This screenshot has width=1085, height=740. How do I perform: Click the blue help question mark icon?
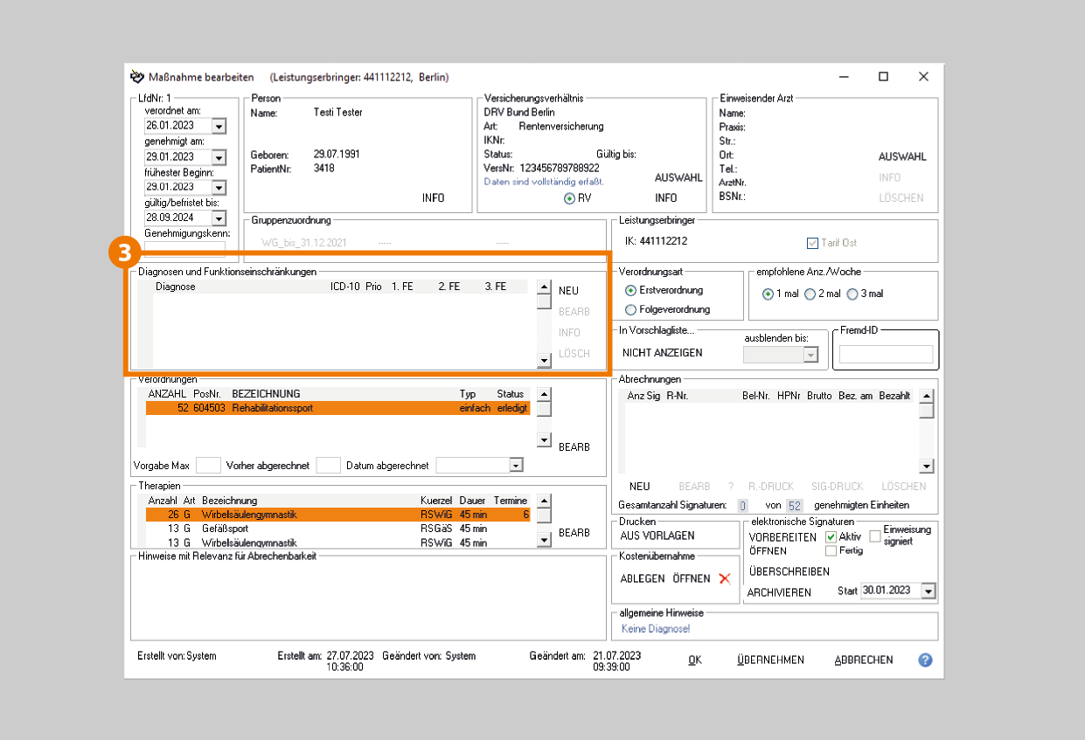[925, 660]
